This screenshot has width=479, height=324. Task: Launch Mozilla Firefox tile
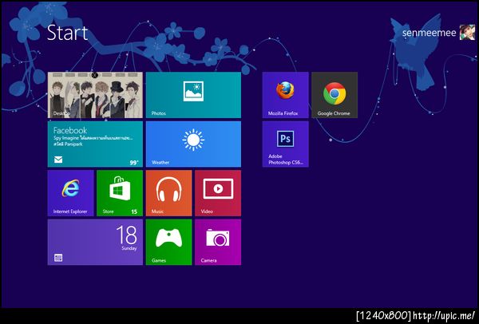pos(285,95)
